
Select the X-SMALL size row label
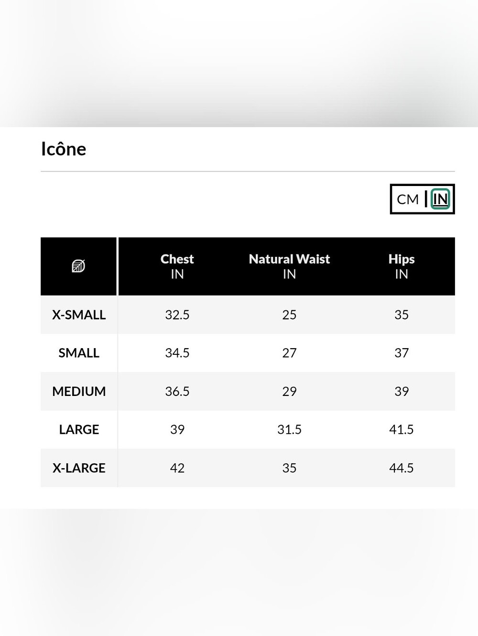click(x=79, y=315)
